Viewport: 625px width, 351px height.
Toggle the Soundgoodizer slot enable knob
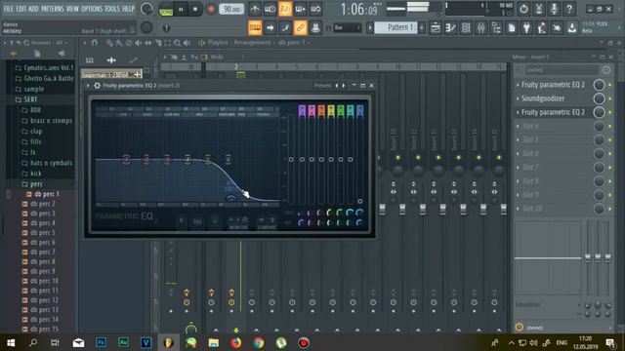[x=599, y=98]
